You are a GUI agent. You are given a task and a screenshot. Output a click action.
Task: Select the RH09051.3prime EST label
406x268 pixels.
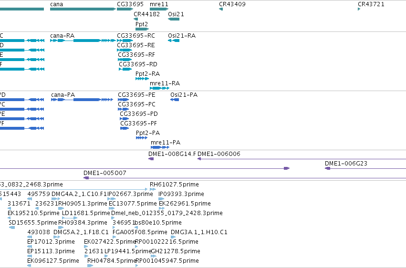point(83,204)
